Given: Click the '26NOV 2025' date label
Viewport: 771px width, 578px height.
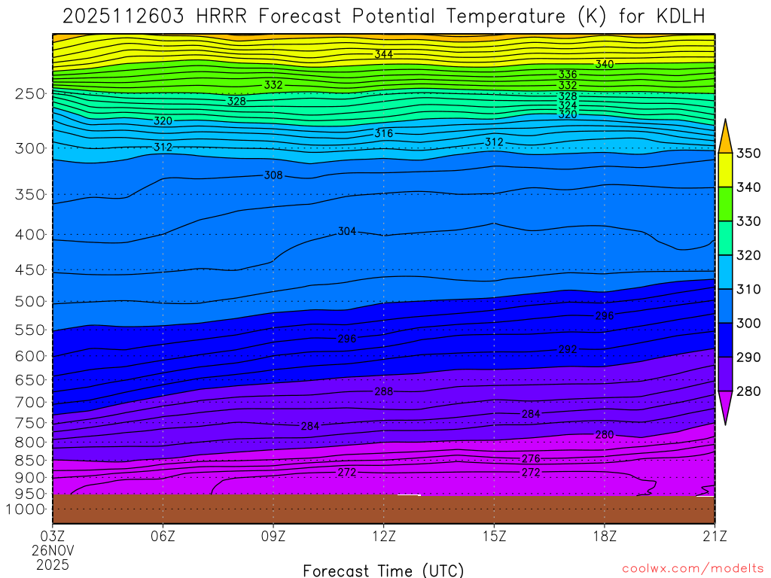Looking at the screenshot, I should [x=53, y=558].
